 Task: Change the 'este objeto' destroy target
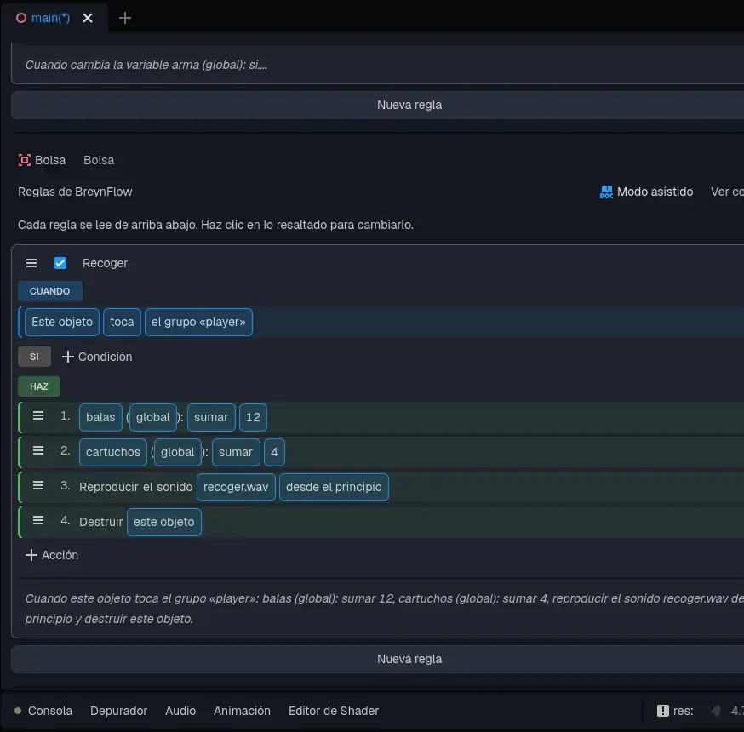coord(164,523)
